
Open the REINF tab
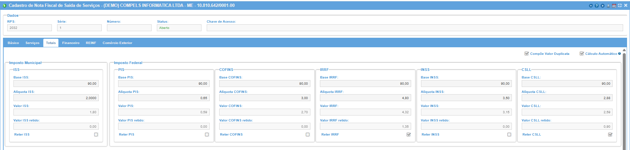(91, 43)
